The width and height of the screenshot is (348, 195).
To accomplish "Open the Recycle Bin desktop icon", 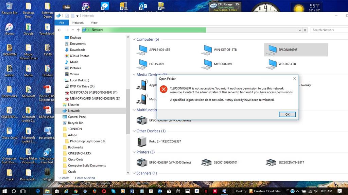I will pos(9,8).
